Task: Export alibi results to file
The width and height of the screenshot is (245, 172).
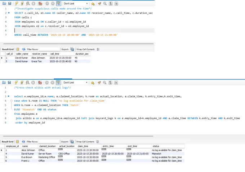Action: coord(72,142)
